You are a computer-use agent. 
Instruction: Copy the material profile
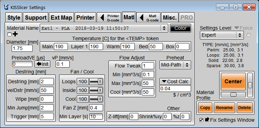pos(205,108)
